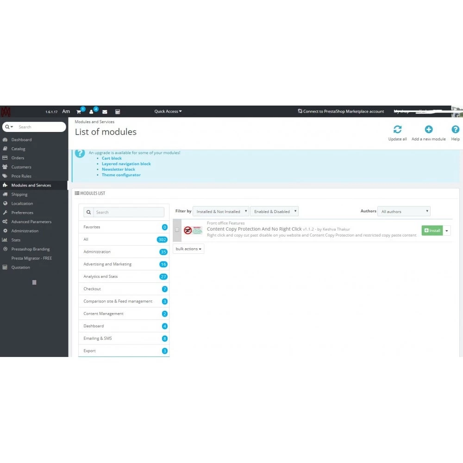The height and width of the screenshot is (463, 463).
Task: Click the Prestashop Branding sidebar icon
Action: coord(5,249)
